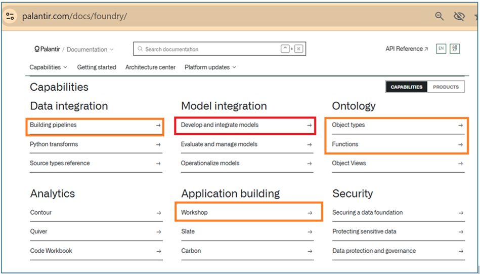Open the Getting started menu item

(x=97, y=67)
